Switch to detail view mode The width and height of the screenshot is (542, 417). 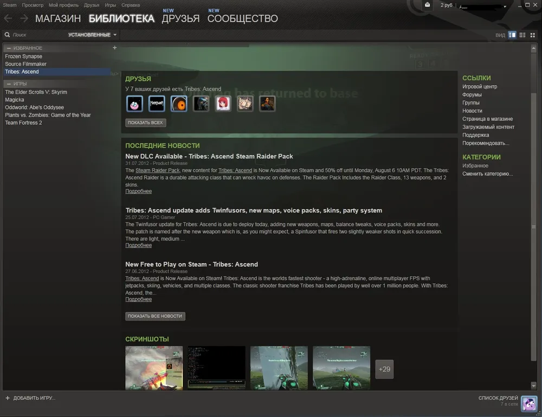point(512,35)
